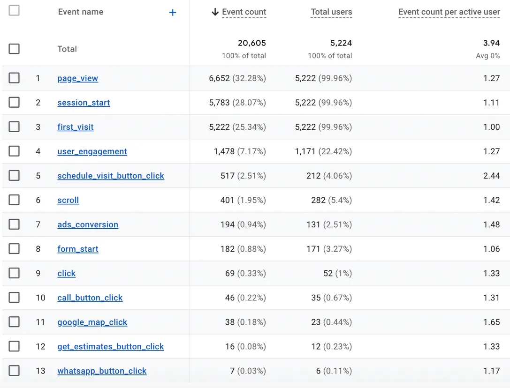Image resolution: width=510 pixels, height=388 pixels.
Task: Open the call_button_click event link
Action: click(90, 298)
